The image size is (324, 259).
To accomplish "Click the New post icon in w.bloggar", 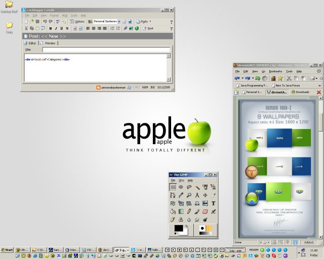I will (x=26, y=21).
